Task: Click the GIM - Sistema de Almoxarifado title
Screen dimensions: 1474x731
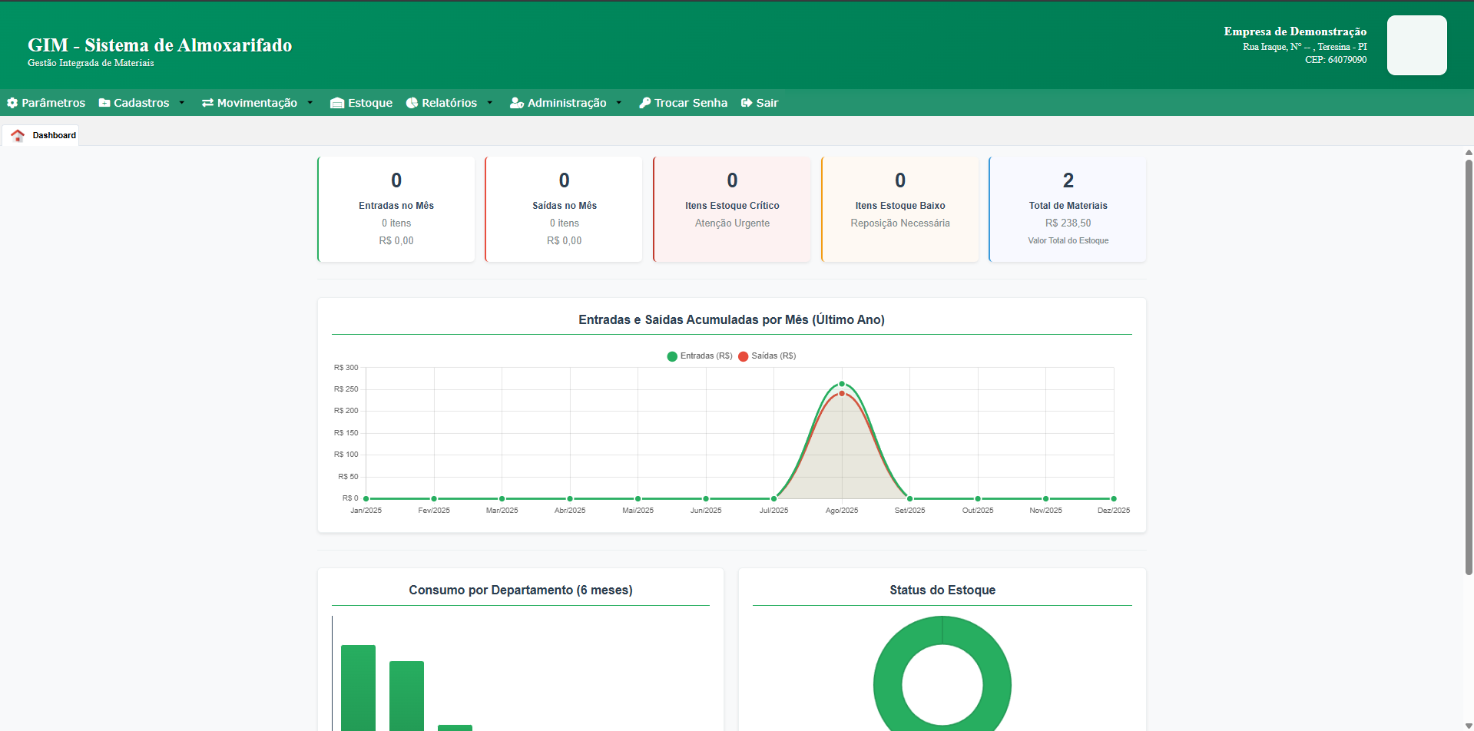Action: [x=160, y=45]
